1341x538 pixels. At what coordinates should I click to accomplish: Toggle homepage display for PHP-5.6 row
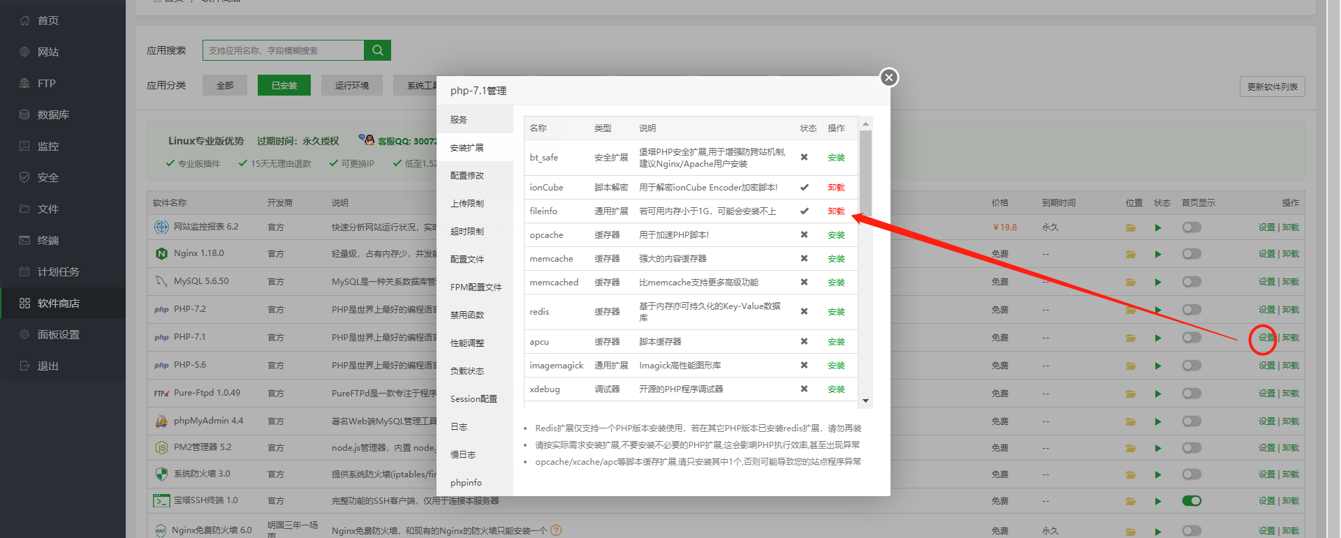click(x=1192, y=365)
